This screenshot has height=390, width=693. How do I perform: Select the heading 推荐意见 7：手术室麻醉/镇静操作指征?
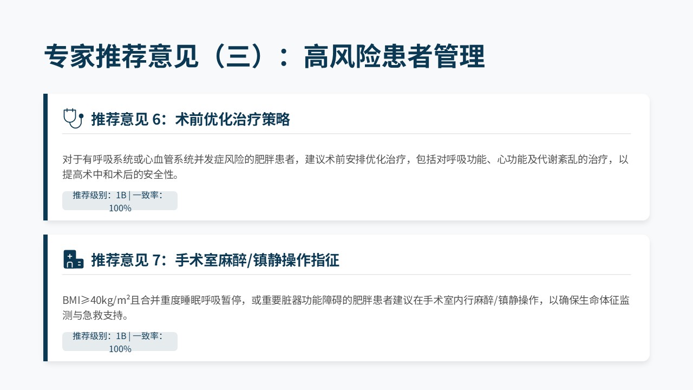coord(215,261)
